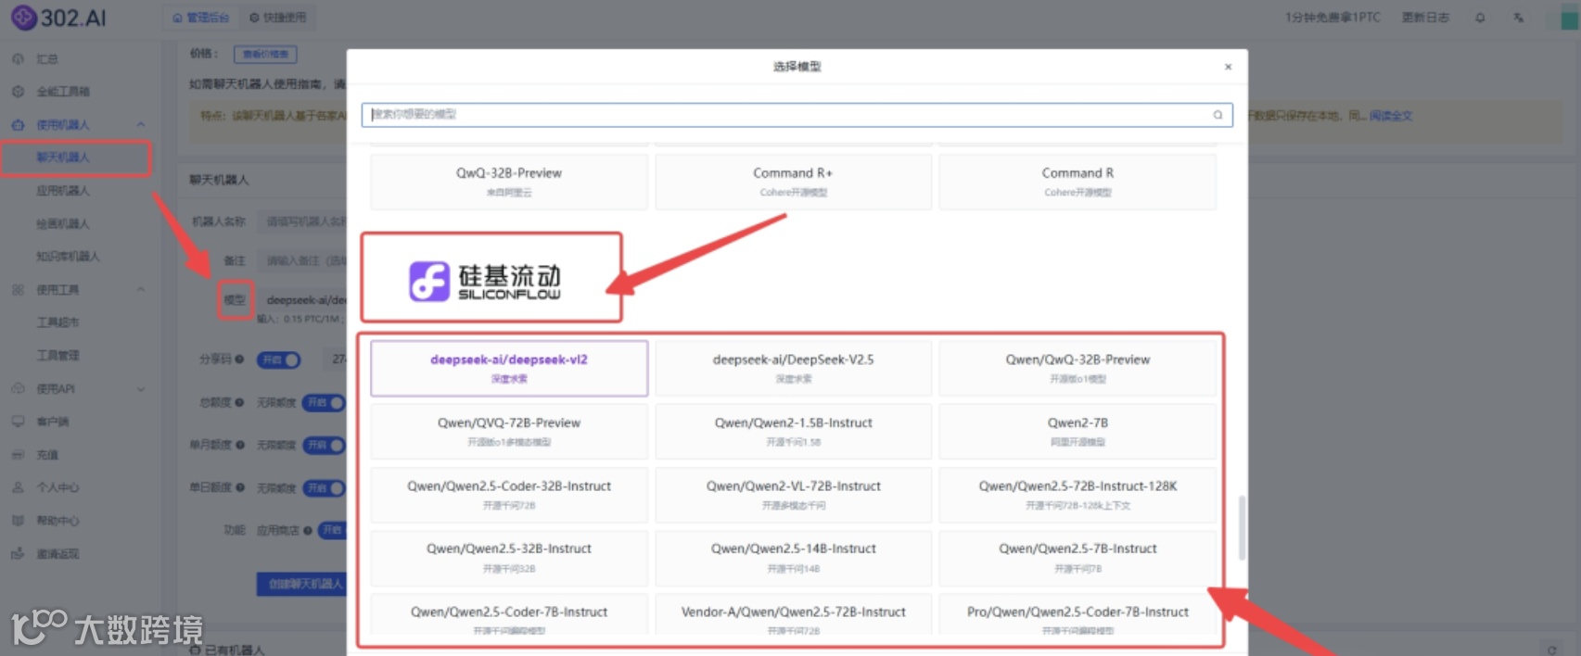This screenshot has width=1581, height=656.
Task: Open the 更新日志 link
Action: click(x=1425, y=18)
